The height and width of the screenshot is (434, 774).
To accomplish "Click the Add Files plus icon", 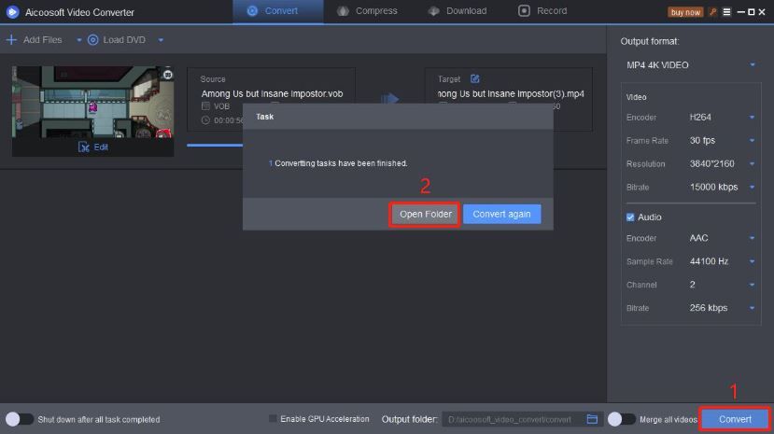I will point(11,39).
